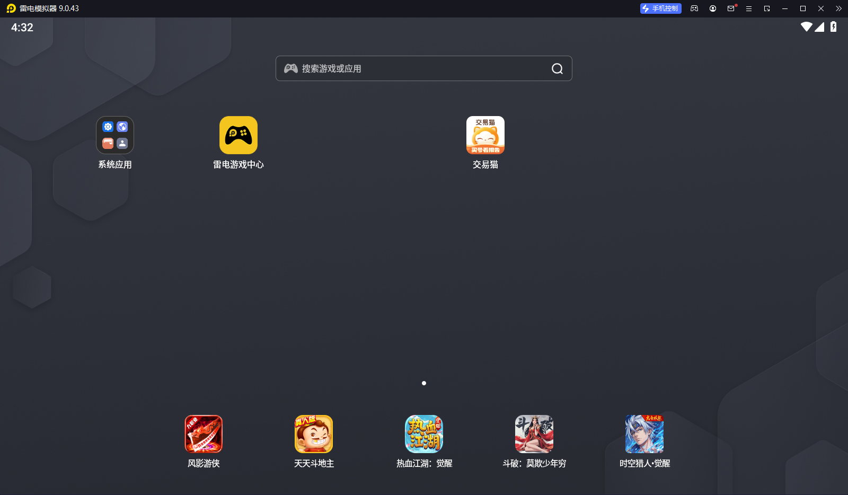The height and width of the screenshot is (495, 848).
Task: Click the home page indicator dot
Action: pyautogui.click(x=424, y=383)
